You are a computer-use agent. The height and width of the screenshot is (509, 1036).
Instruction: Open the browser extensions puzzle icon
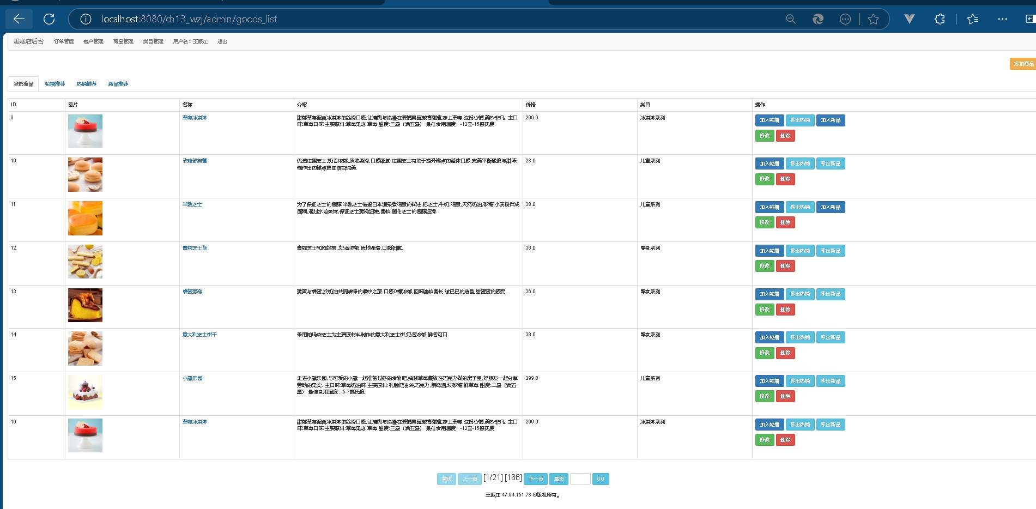point(940,19)
